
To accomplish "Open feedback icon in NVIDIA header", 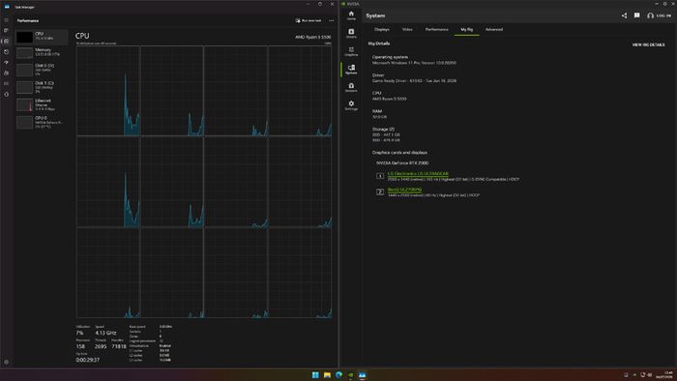I will point(636,15).
